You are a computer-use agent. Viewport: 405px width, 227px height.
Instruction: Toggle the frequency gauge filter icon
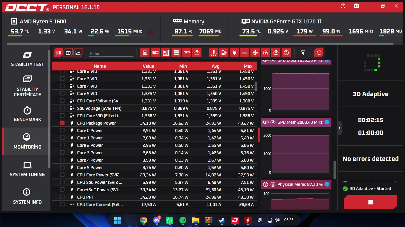coord(266,53)
